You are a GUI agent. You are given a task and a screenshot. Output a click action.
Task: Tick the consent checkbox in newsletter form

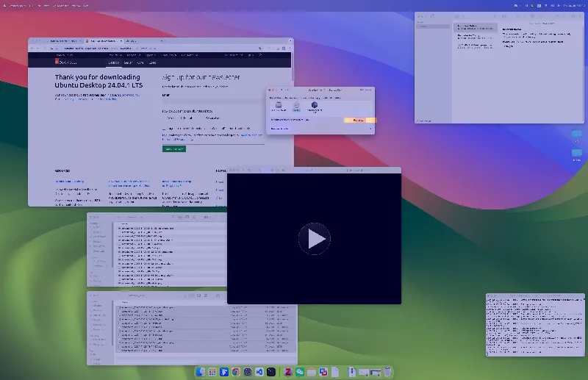[x=164, y=129]
